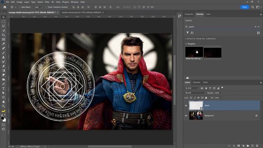Viewport: 263px width, 148px height.
Task: Open the Libraries cloud sync icon
Action: coord(187,78)
